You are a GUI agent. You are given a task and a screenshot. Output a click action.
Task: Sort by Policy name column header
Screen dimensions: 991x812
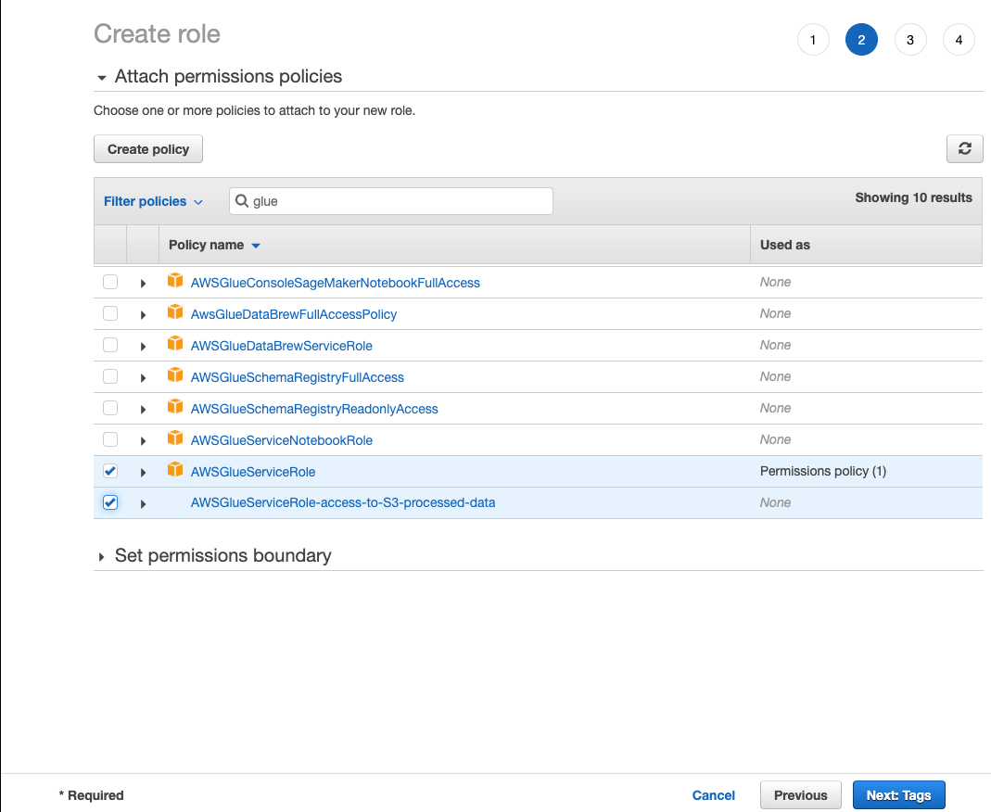pyautogui.click(x=214, y=246)
